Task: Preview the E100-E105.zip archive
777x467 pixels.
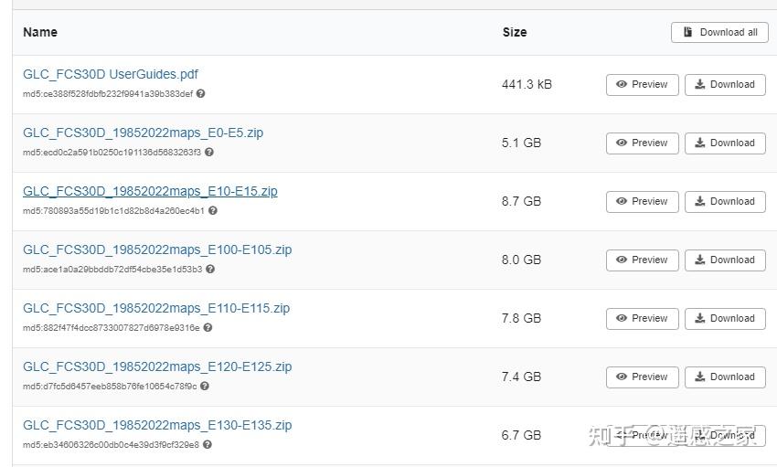Action: click(642, 260)
